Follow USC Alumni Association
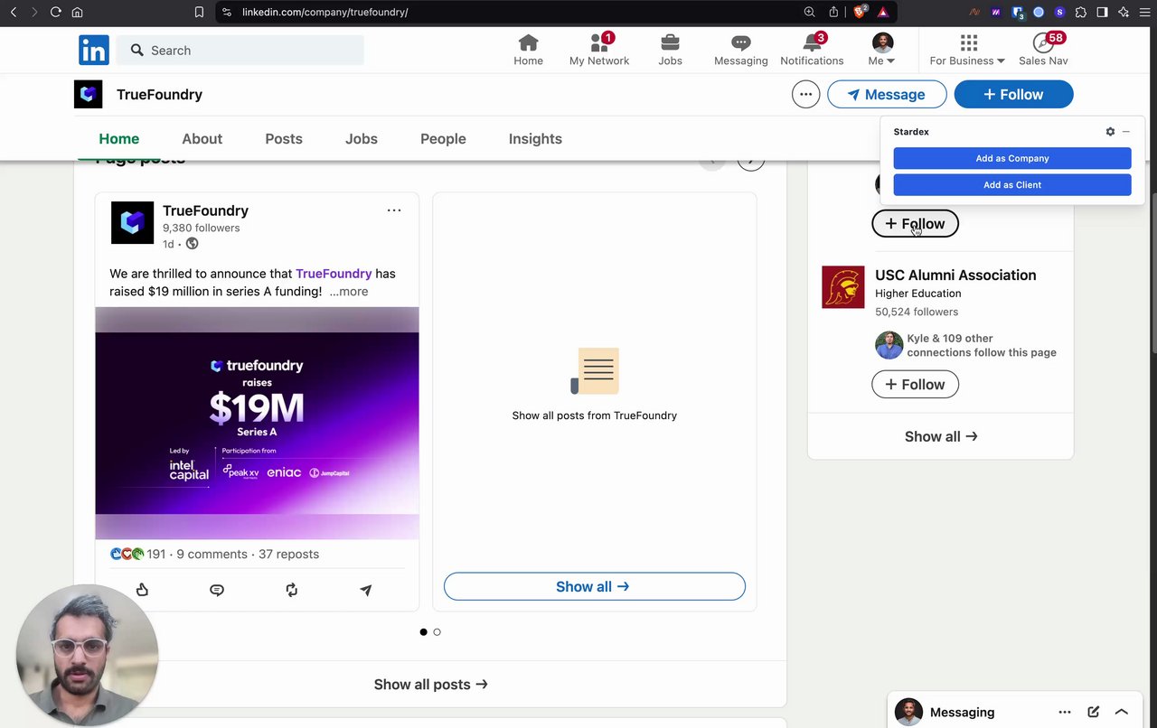The height and width of the screenshot is (728, 1157). (x=915, y=385)
